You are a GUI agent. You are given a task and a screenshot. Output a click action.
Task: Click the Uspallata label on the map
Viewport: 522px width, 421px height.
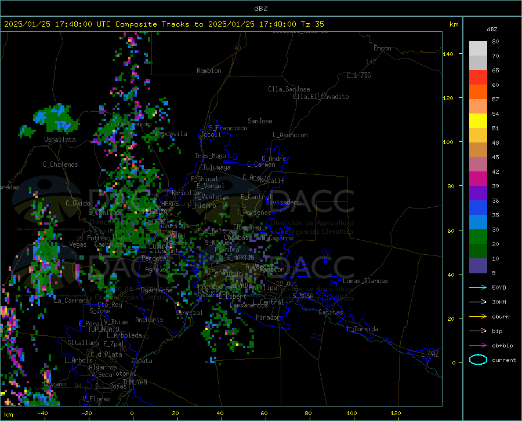click(x=60, y=140)
